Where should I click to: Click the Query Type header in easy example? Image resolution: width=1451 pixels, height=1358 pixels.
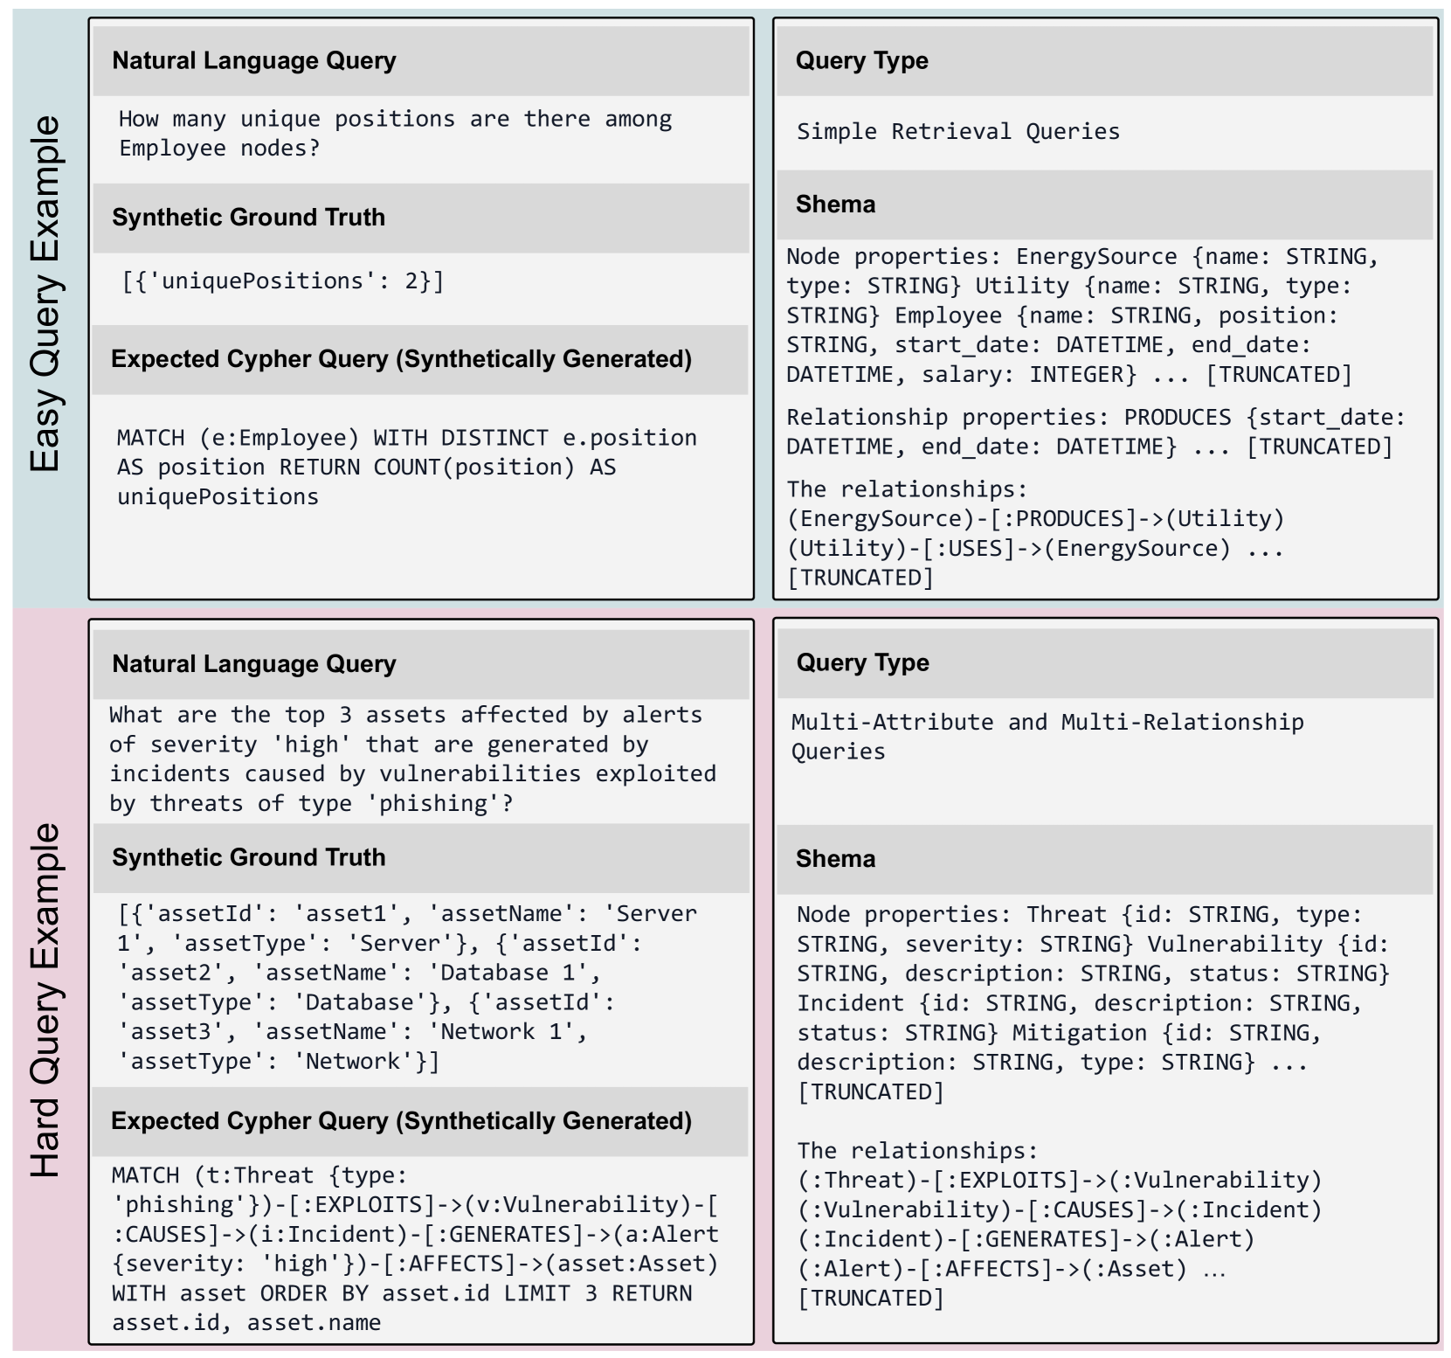coord(861,60)
